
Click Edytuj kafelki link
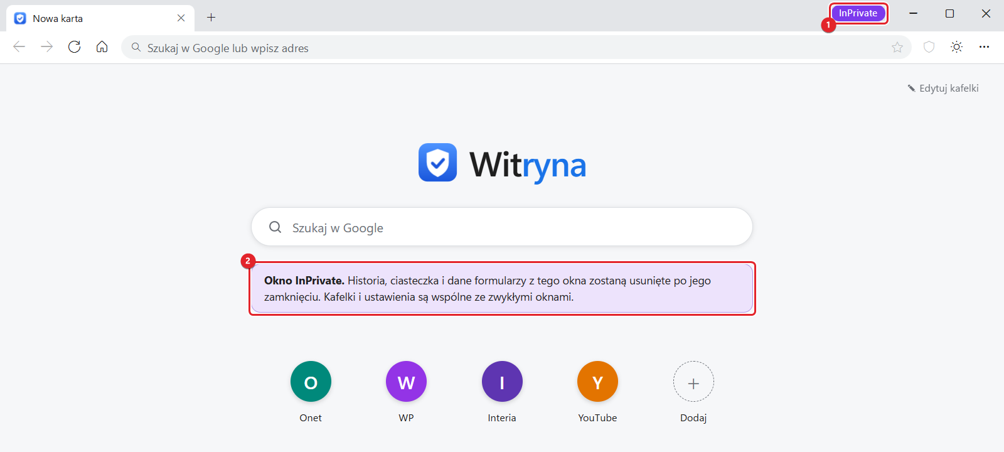[x=943, y=89]
